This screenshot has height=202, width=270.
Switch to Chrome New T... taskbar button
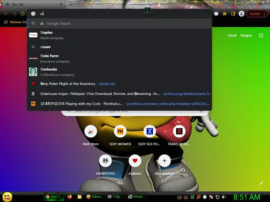(54, 197)
